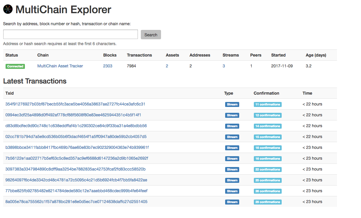Open the Streams count link 3
Image resolution: width=361 pixels, height=218 pixels.
click(224, 66)
